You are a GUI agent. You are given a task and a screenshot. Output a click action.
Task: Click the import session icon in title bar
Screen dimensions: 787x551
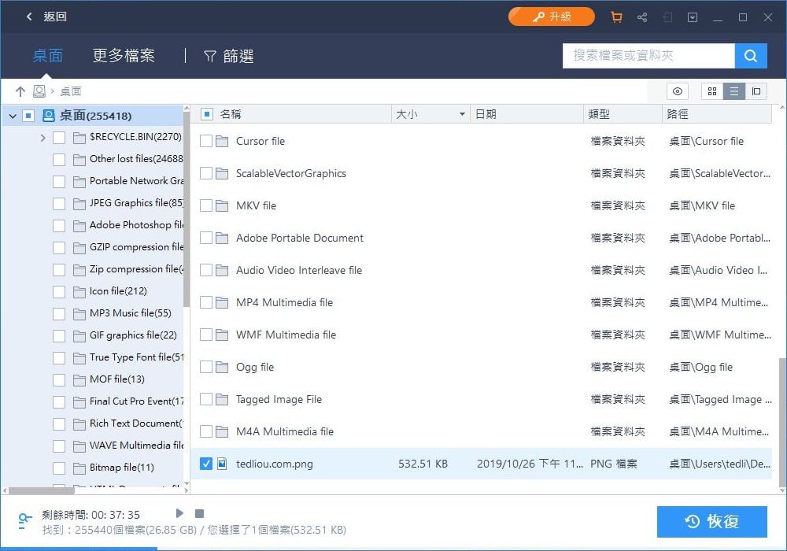click(x=667, y=17)
